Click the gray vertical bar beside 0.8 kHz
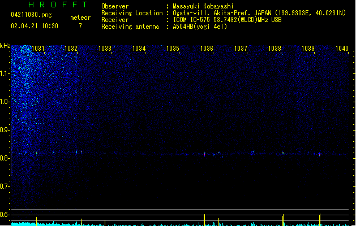The image size is (356, 226). pos(11,150)
